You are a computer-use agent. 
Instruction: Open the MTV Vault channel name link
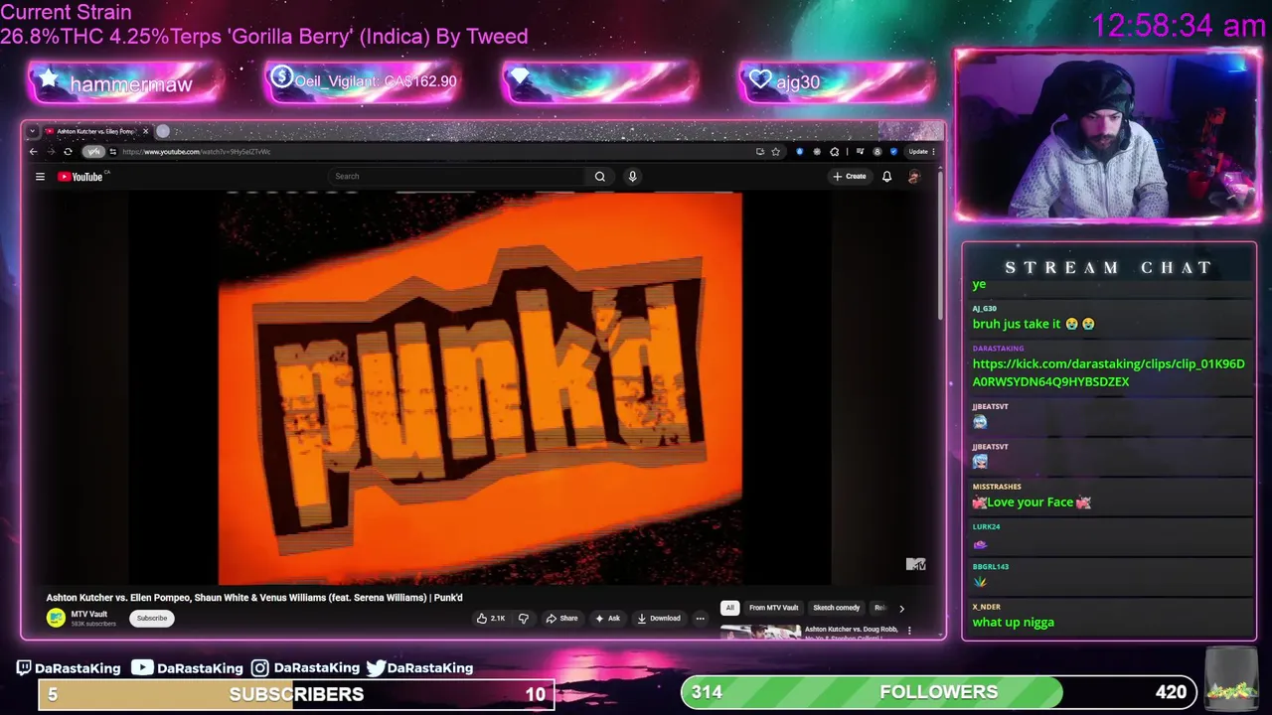point(88,614)
